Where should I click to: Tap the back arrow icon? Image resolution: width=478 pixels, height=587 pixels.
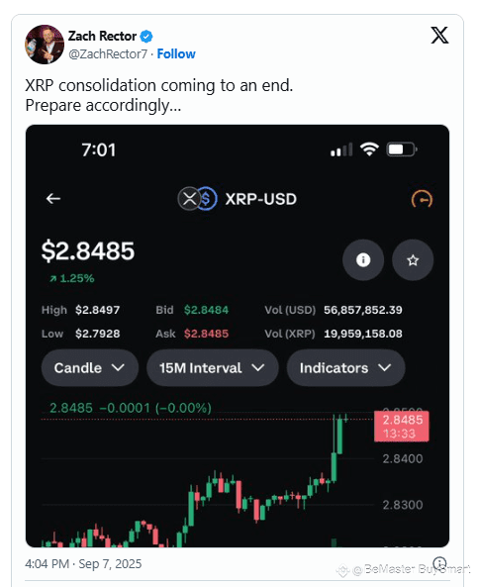point(53,198)
